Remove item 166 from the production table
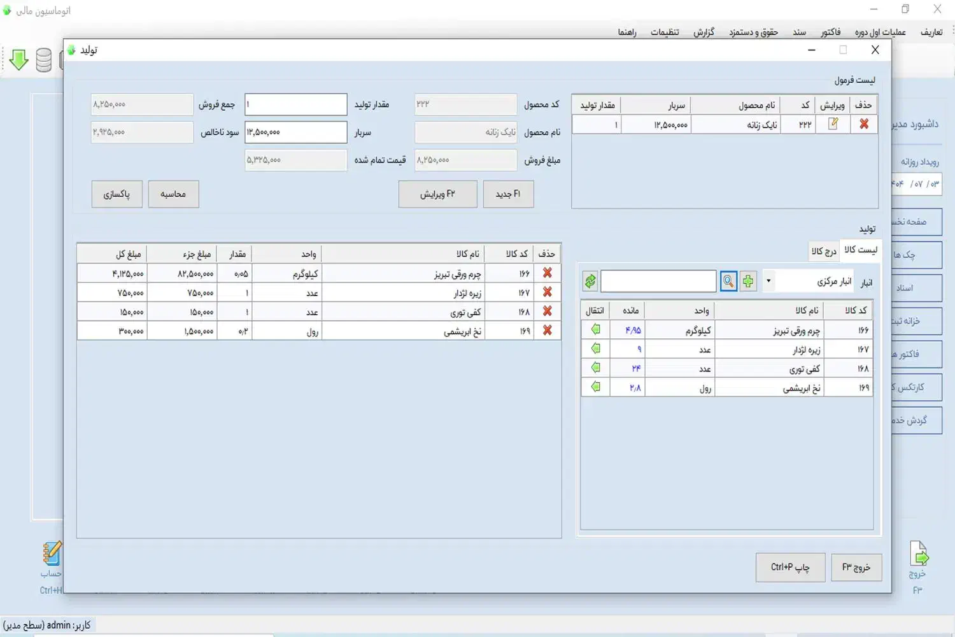 547,273
